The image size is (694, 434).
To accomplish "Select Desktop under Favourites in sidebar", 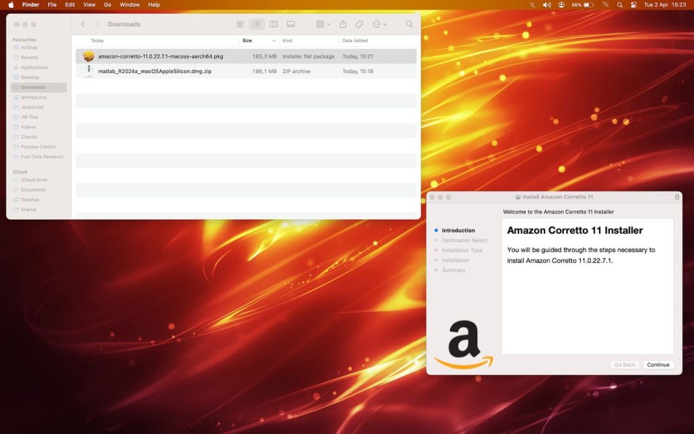I will pyautogui.click(x=30, y=77).
